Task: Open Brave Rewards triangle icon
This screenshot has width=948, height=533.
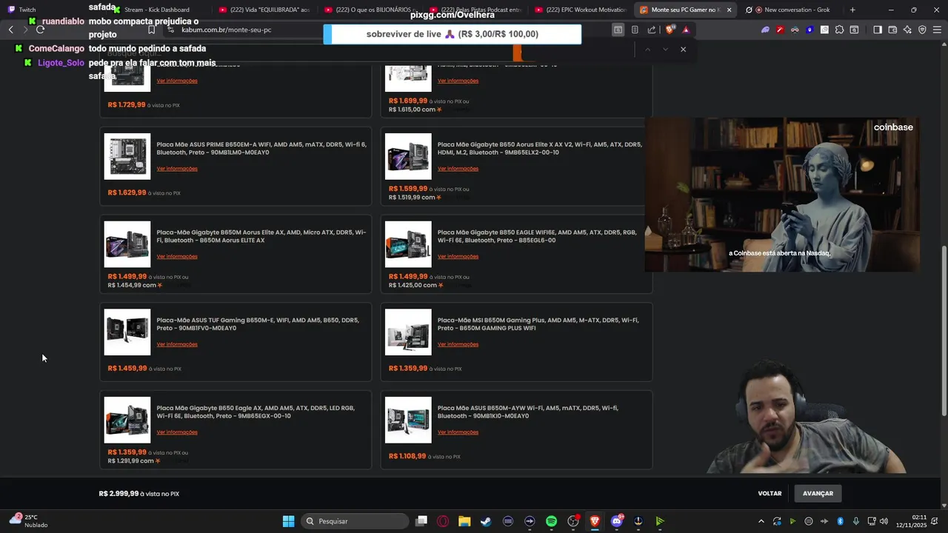Action: pos(686,30)
